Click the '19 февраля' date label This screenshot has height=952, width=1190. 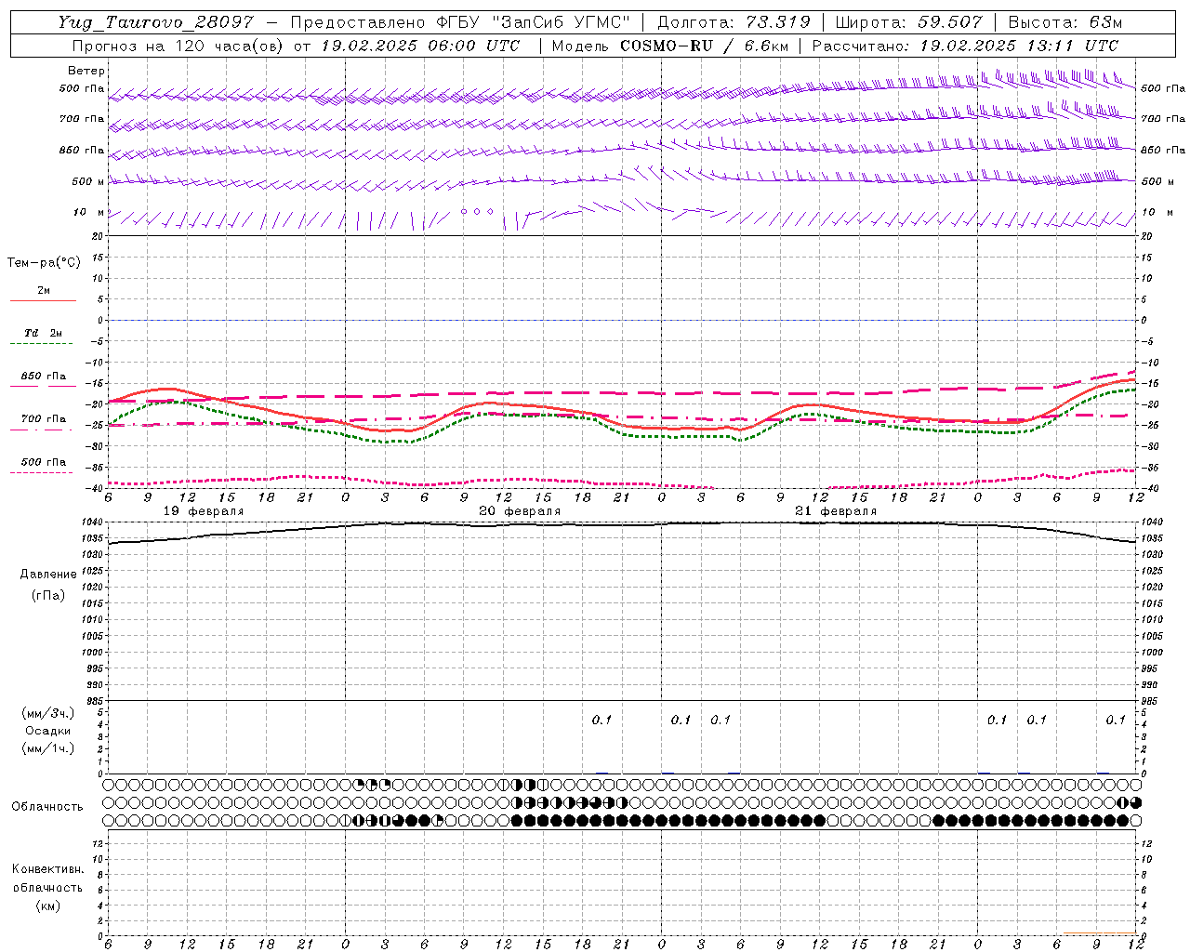click(204, 511)
